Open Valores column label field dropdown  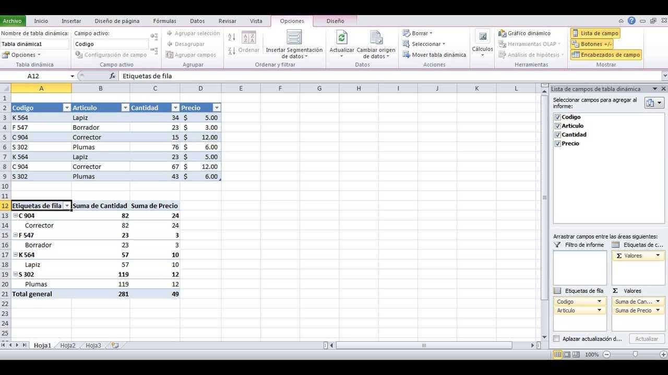click(658, 256)
